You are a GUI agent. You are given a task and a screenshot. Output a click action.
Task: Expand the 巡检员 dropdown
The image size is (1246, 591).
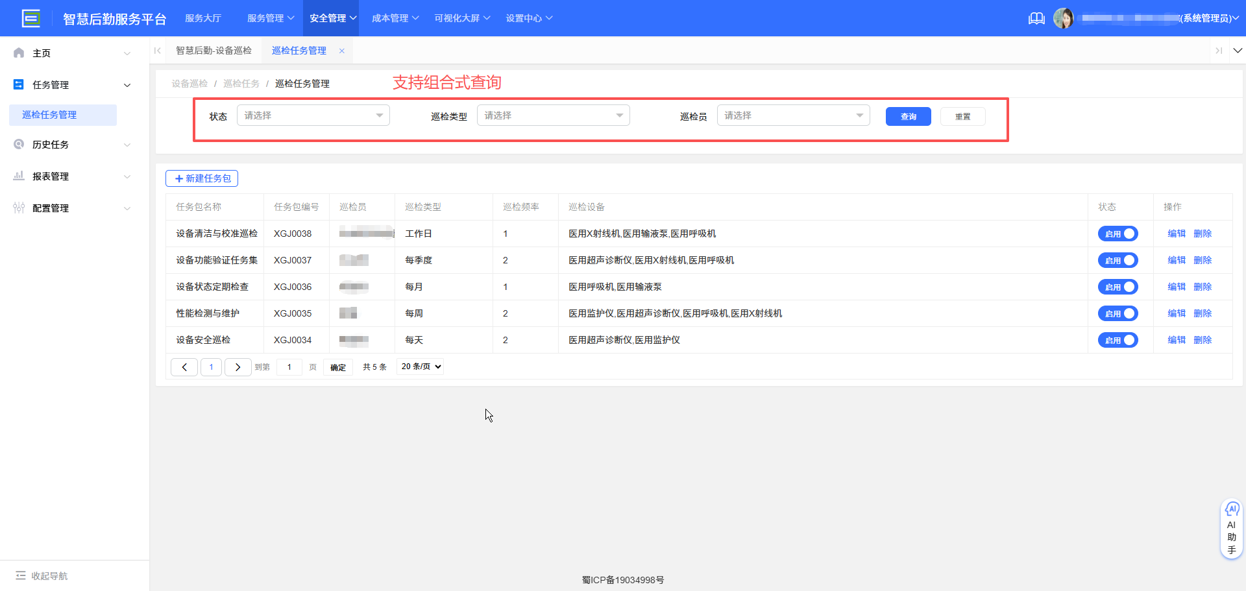792,115
